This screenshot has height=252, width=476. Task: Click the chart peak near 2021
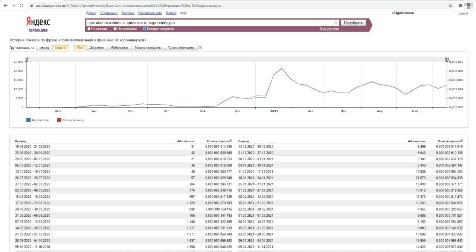click(x=282, y=68)
